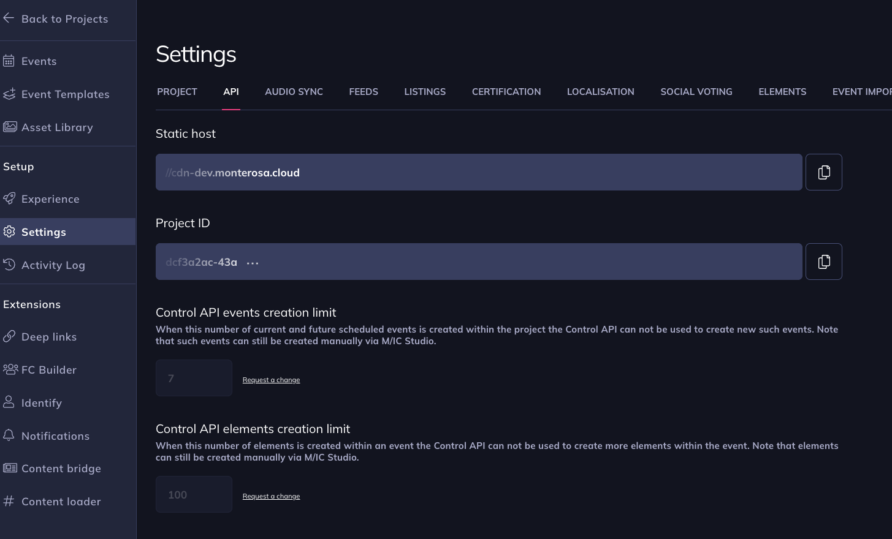Copy the Static host value
The height and width of the screenshot is (539, 892).
823,172
